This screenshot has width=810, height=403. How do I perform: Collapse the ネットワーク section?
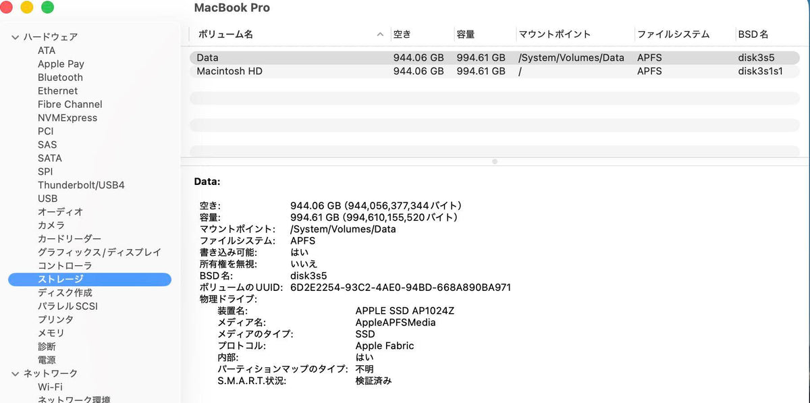tap(16, 373)
